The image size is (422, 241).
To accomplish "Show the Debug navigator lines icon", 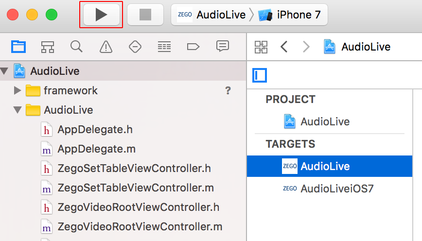I will pos(164,47).
